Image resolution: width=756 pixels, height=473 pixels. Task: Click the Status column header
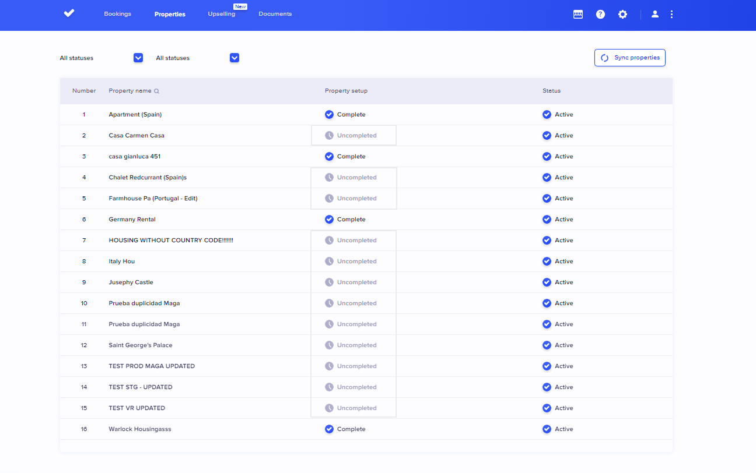coord(551,91)
